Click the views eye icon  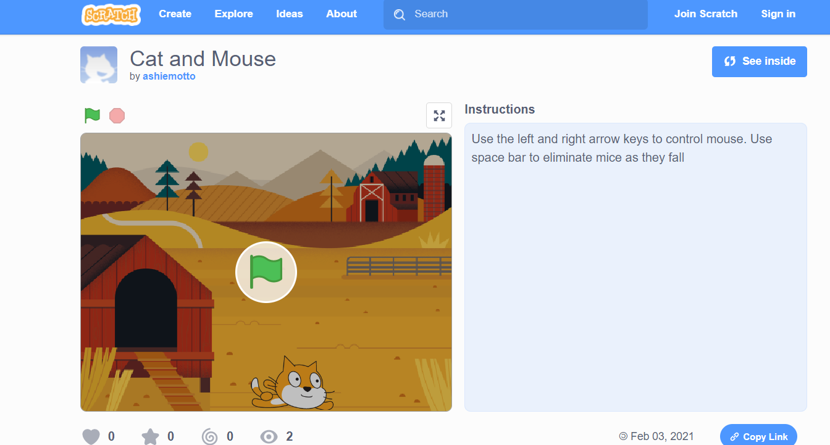coord(269,436)
